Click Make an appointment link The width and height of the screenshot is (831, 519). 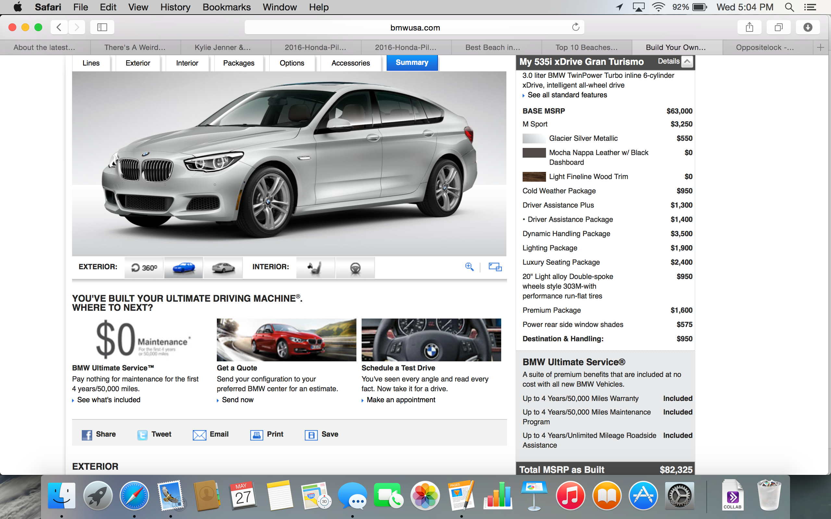[401, 400]
